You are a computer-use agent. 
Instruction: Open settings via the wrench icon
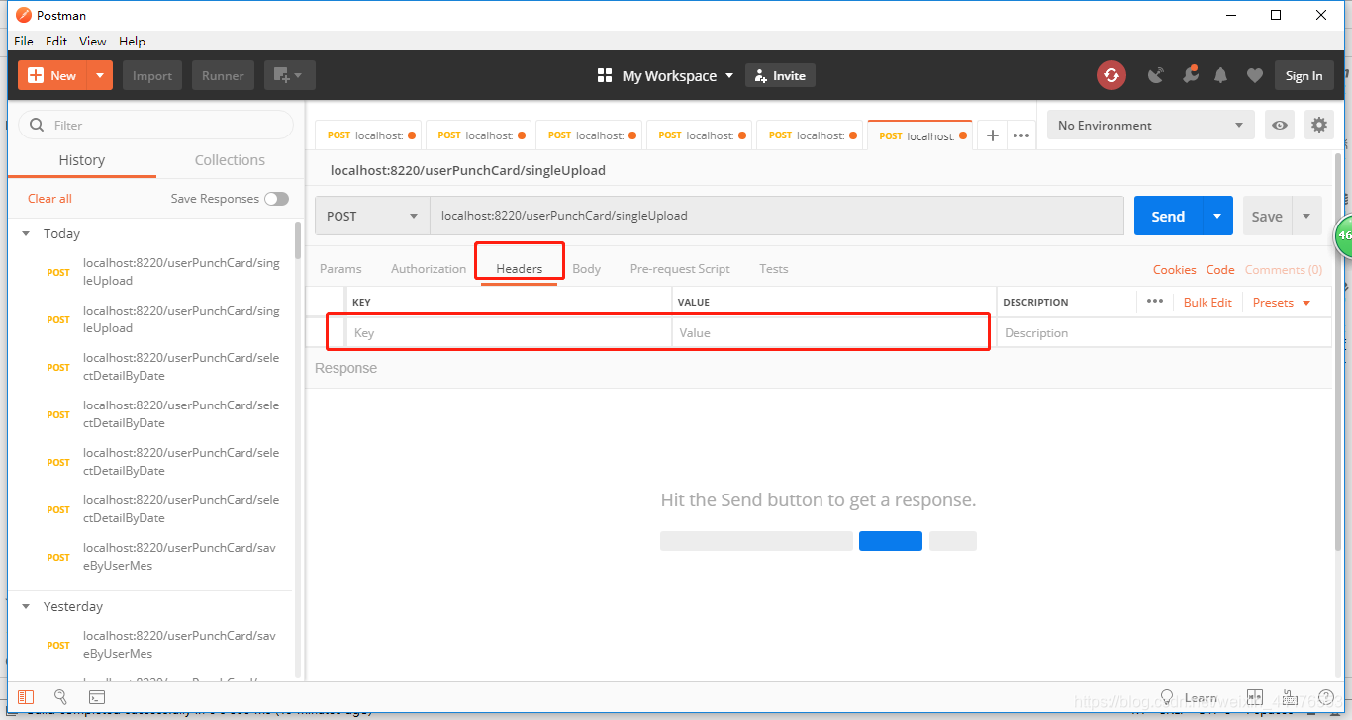1189,75
